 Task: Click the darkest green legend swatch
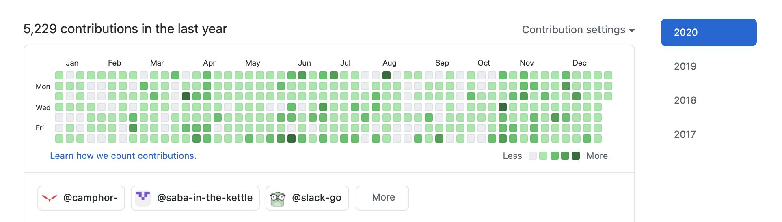(x=576, y=156)
